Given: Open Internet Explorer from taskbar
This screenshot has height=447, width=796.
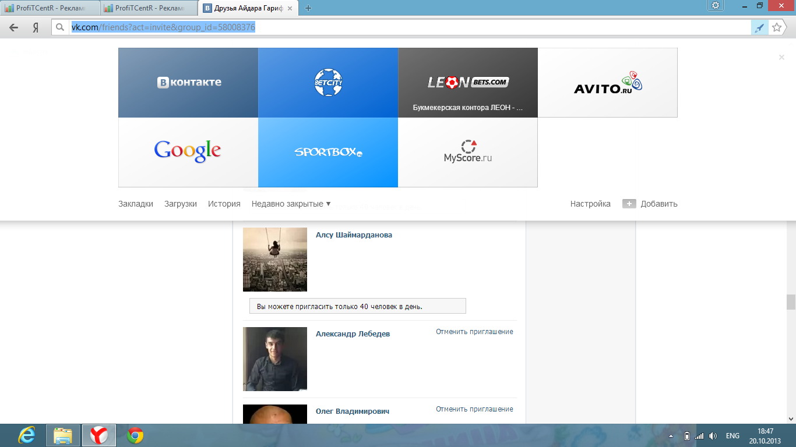Looking at the screenshot, I should pos(26,435).
